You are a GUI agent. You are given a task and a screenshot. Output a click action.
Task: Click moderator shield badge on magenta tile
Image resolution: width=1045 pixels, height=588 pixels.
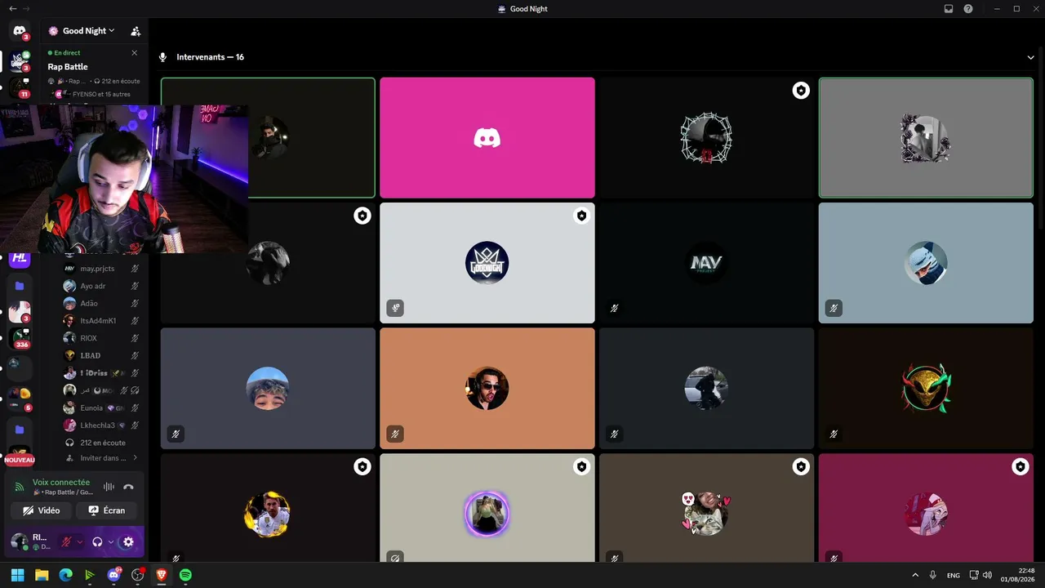click(x=1020, y=466)
